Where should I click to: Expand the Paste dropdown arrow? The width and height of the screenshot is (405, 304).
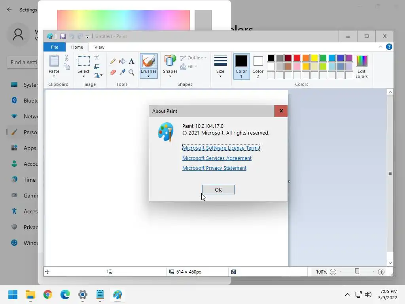(54, 76)
